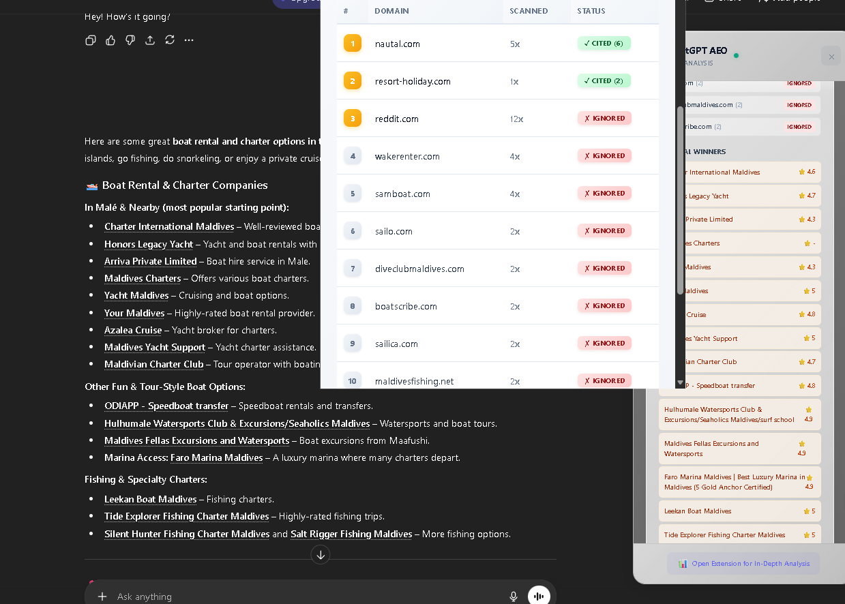Open the Charter International Maldives link
845x604 pixels.
point(169,226)
